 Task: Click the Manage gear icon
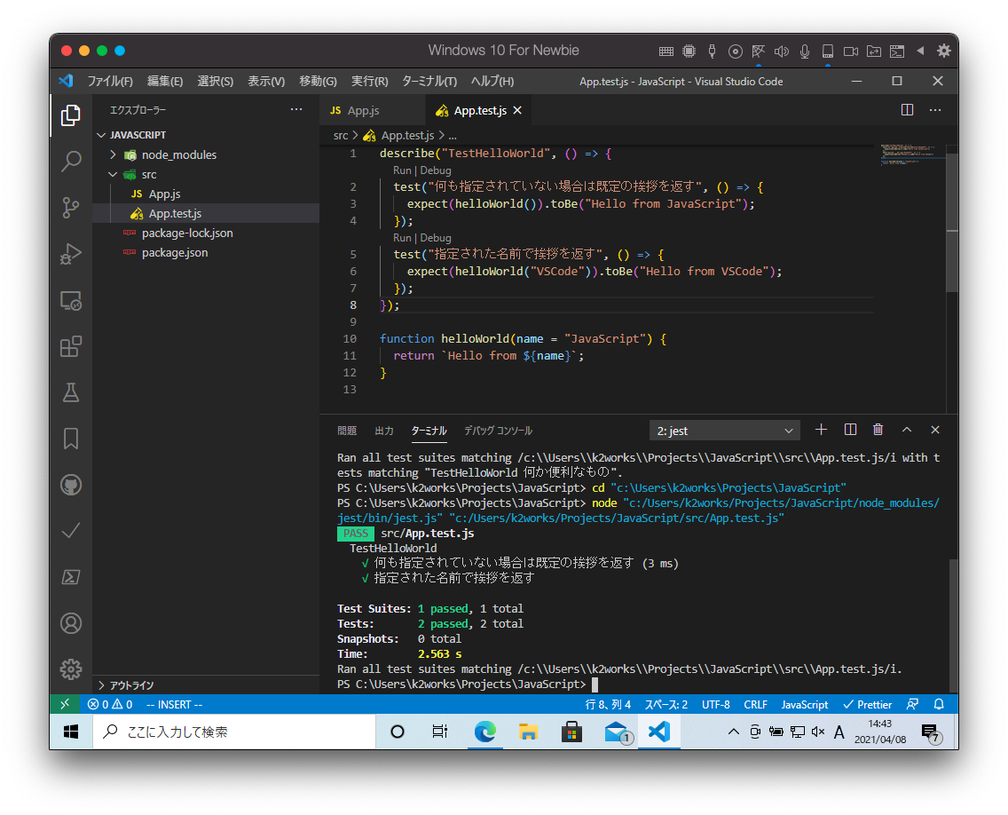[x=71, y=669]
